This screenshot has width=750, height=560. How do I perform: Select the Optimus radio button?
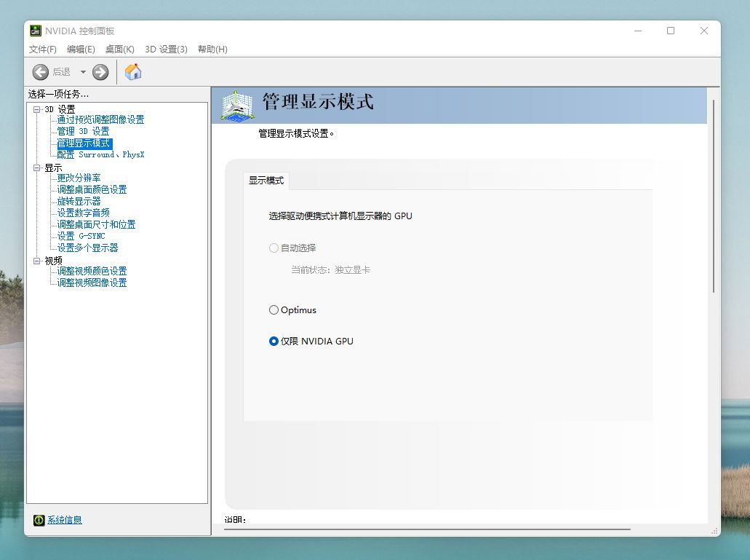tap(273, 309)
